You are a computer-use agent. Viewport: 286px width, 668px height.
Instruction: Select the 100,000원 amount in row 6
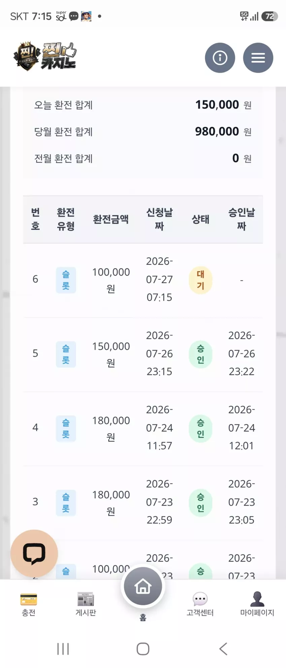click(x=111, y=280)
